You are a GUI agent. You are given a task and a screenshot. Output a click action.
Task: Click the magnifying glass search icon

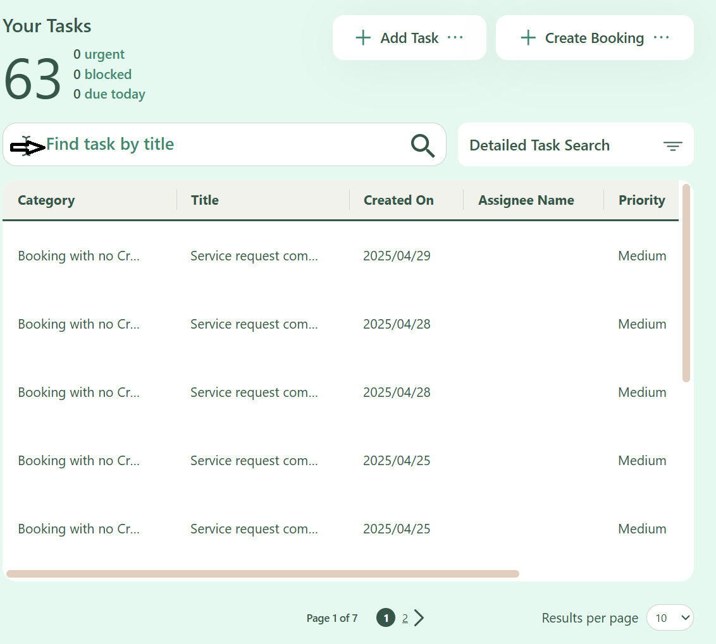pos(423,145)
